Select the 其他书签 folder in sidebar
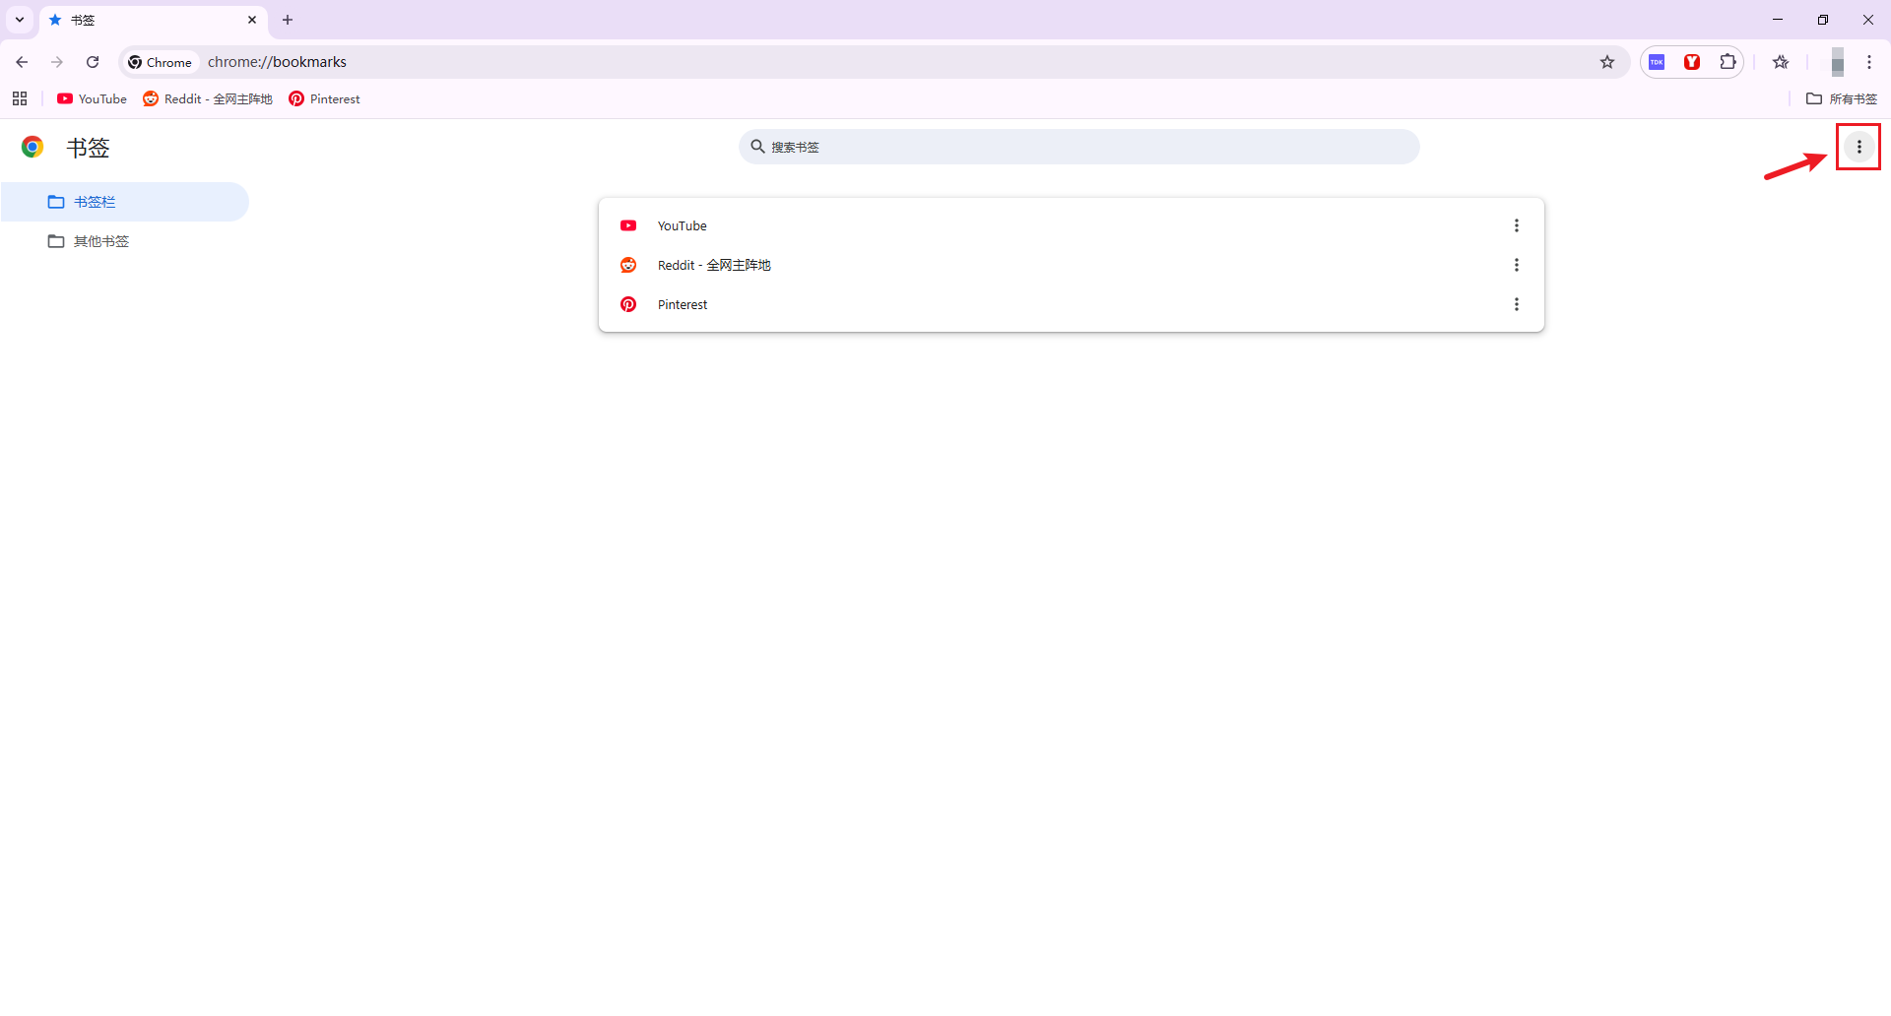1891x1016 pixels. (x=100, y=241)
